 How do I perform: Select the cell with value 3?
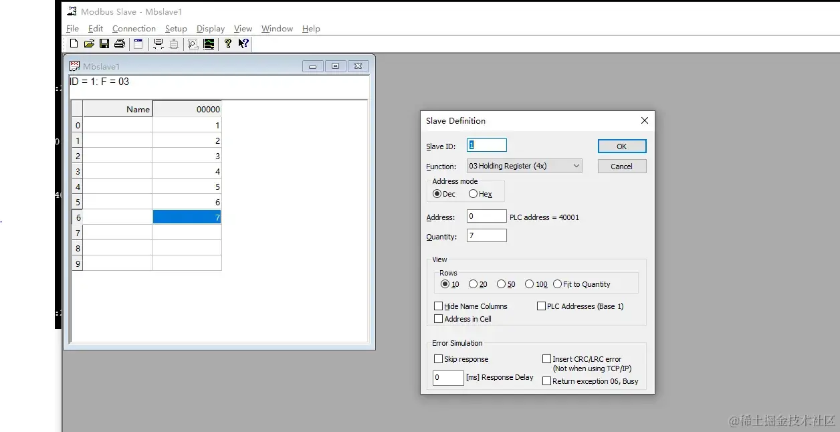point(187,156)
